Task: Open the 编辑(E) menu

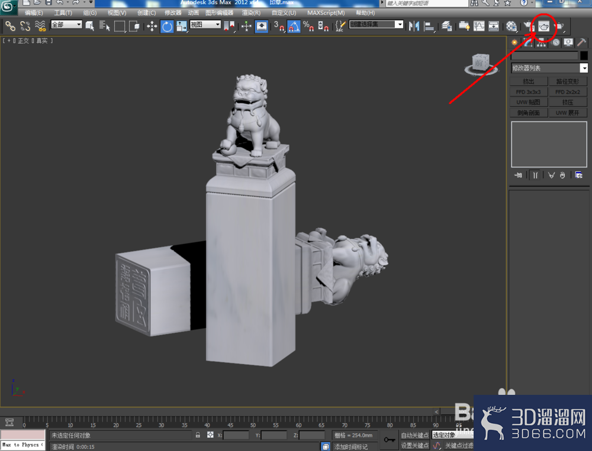Action: (x=34, y=12)
